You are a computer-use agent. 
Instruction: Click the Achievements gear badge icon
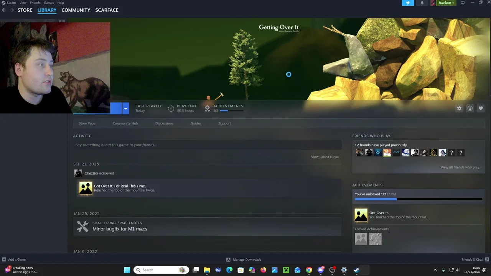point(208,108)
